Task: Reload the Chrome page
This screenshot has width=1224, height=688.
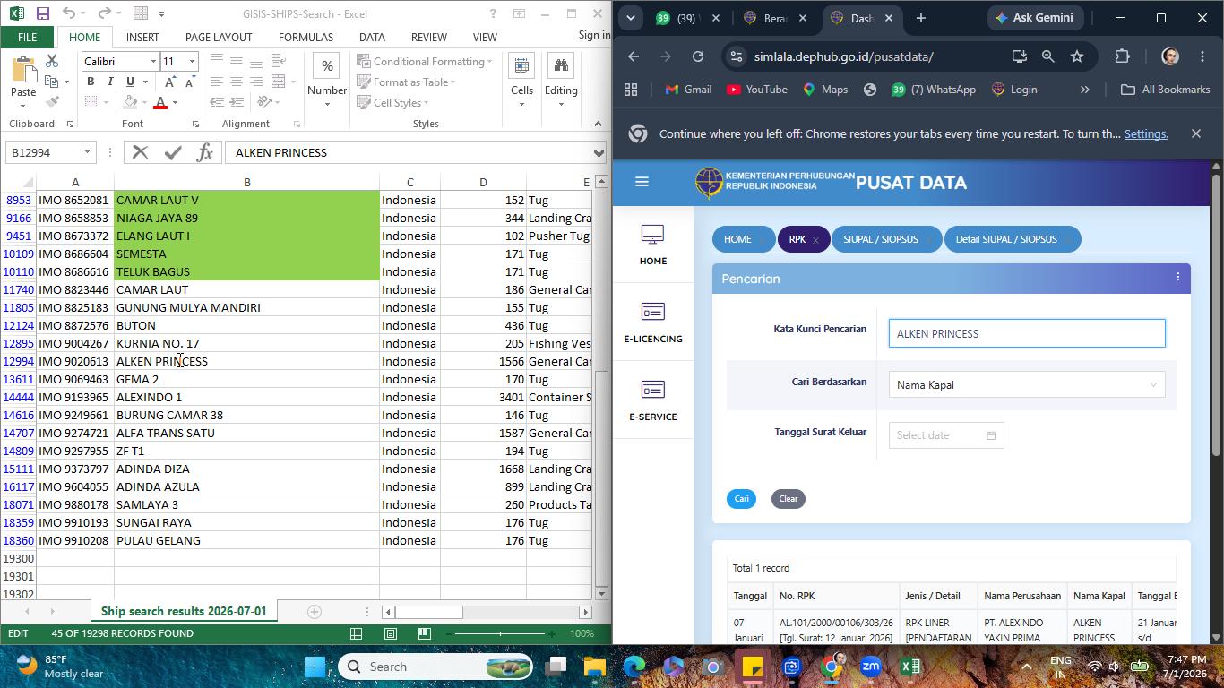Action: click(x=698, y=56)
